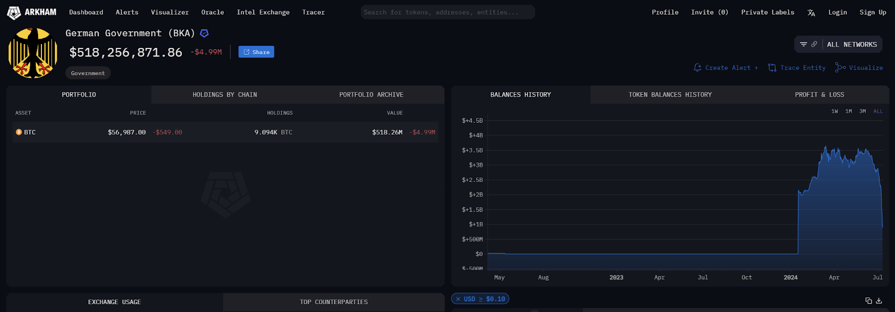The width and height of the screenshot is (895, 312).
Task: Open Profile in the header
Action: tap(665, 12)
